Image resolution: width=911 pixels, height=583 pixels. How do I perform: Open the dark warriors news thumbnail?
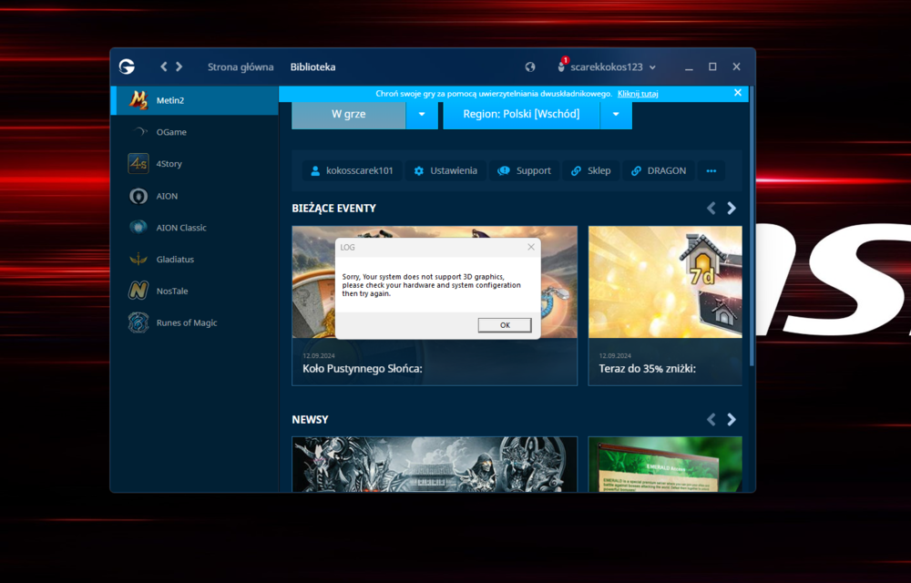point(435,465)
